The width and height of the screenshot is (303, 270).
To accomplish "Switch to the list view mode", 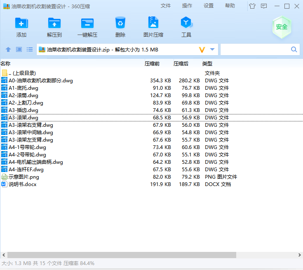I will 30,50.
